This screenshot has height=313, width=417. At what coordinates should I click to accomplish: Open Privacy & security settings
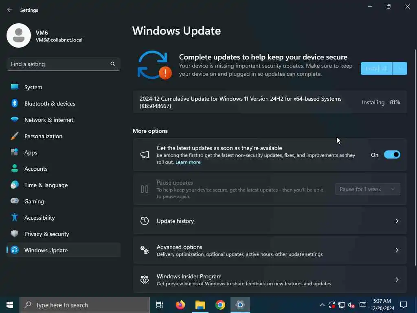(64, 234)
